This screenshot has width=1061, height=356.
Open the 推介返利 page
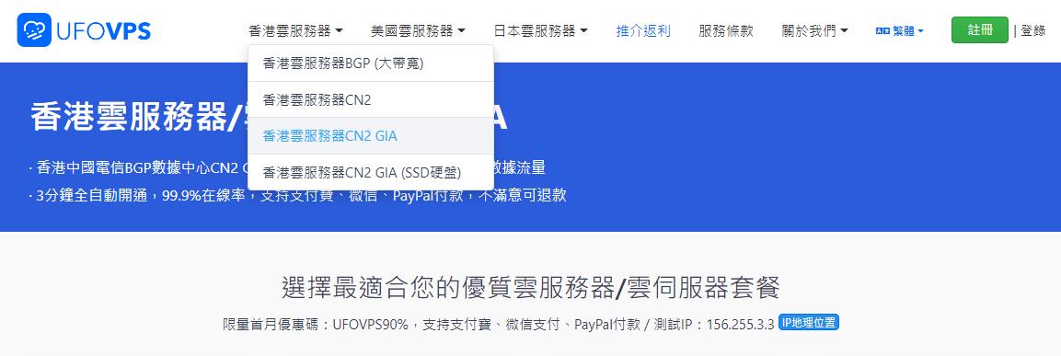click(643, 30)
